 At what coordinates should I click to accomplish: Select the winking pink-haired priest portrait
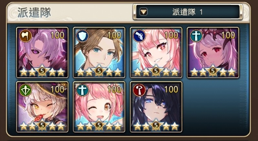(x=99, y=107)
